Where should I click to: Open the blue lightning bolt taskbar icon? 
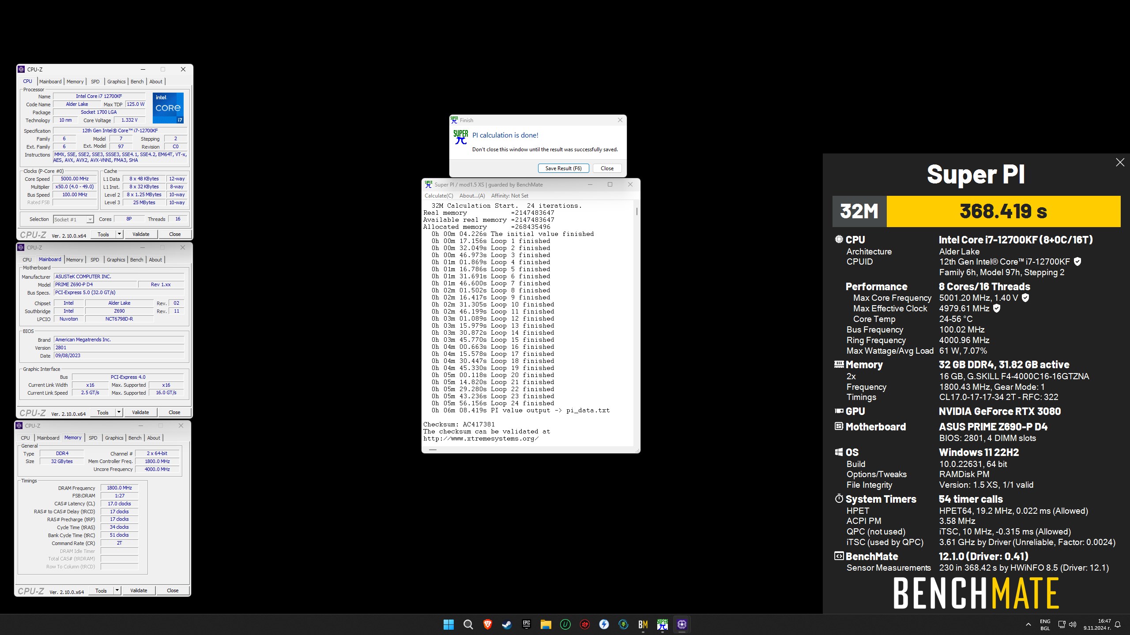coord(604,624)
